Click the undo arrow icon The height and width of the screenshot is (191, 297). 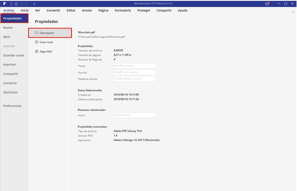coord(20,3)
